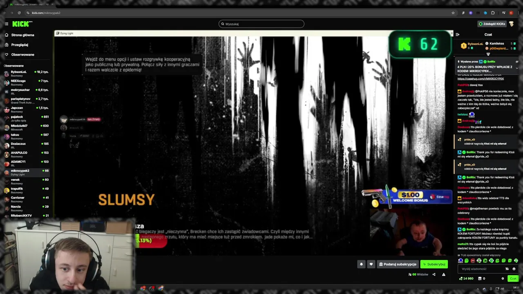
Task: Hide the pinned message with the eye icon
Action: [517, 62]
